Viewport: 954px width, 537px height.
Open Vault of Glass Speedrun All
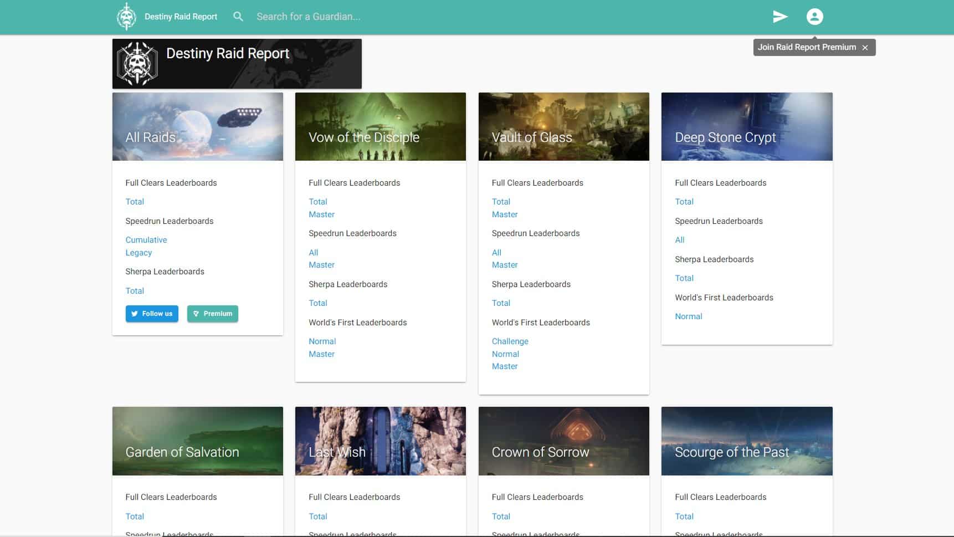pos(497,253)
